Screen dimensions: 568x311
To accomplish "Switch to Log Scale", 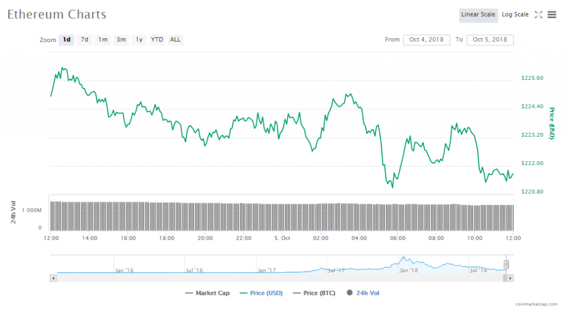I will tap(515, 15).
